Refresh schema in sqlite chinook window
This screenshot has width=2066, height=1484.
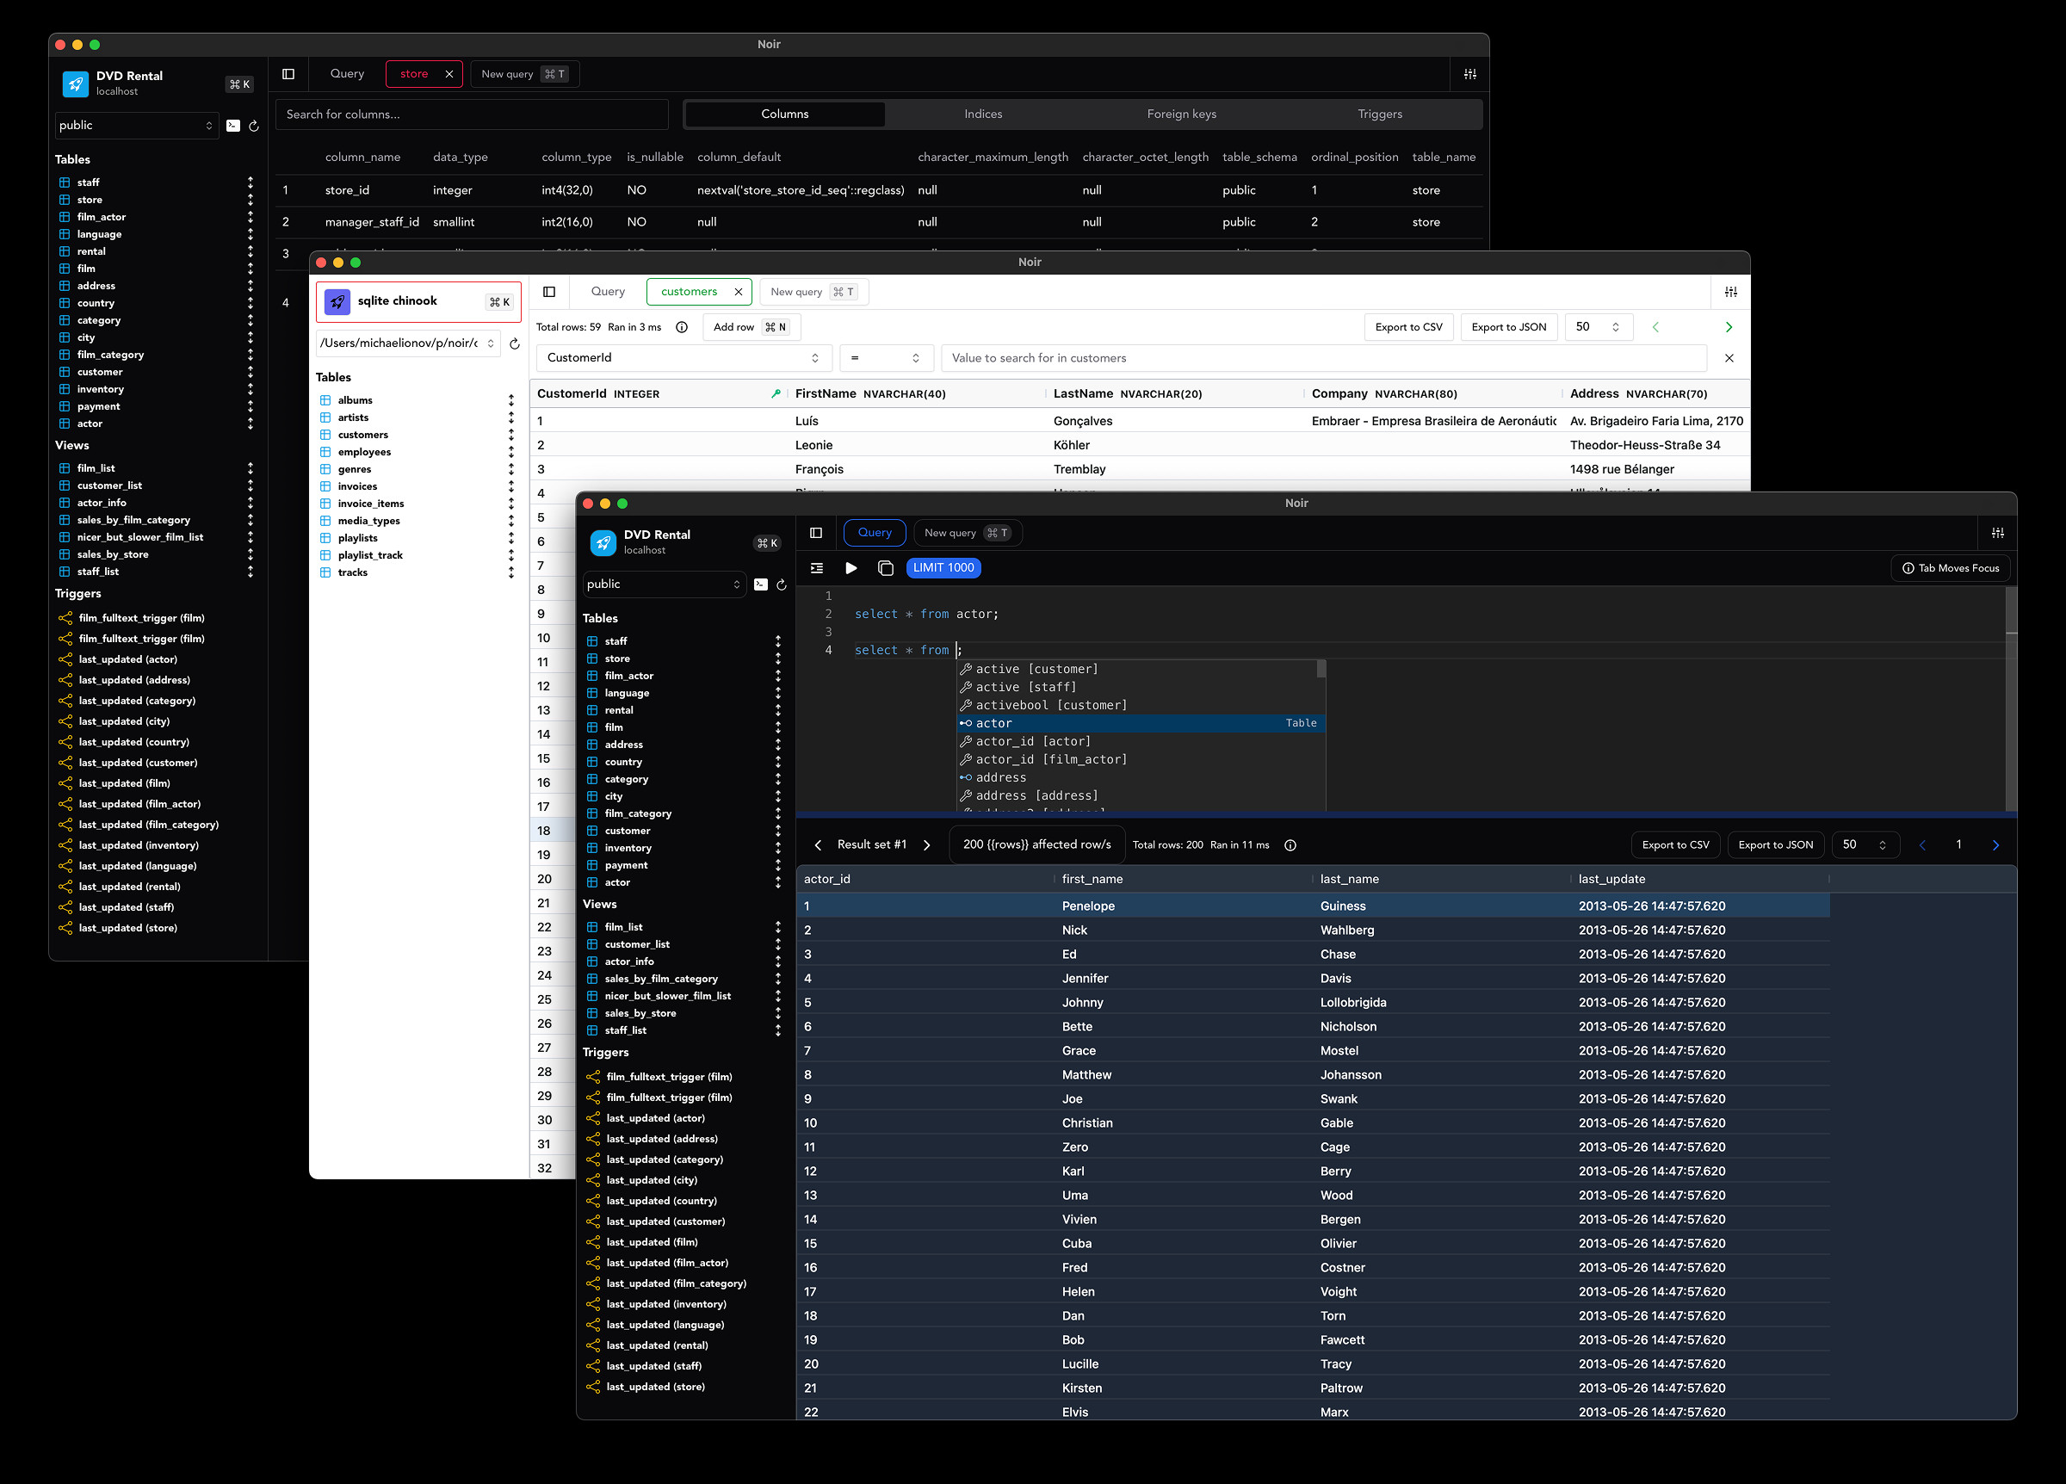pyautogui.click(x=515, y=343)
